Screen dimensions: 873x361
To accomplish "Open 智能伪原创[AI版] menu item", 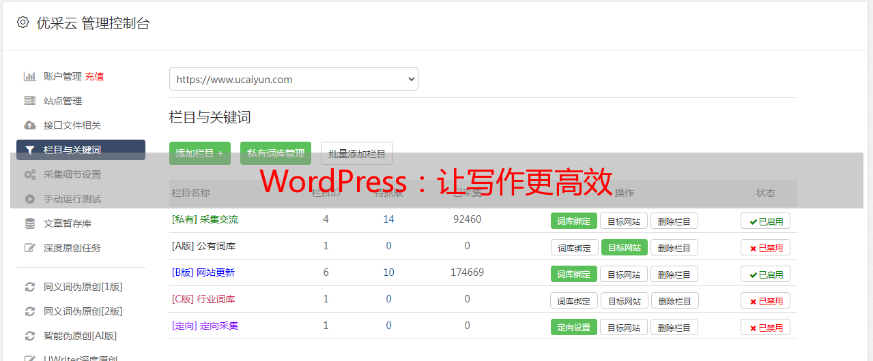I will (81, 336).
